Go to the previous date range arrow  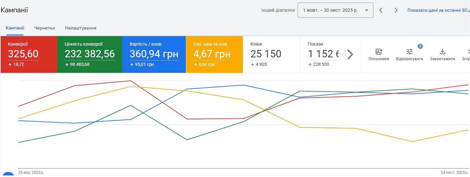[381, 10]
